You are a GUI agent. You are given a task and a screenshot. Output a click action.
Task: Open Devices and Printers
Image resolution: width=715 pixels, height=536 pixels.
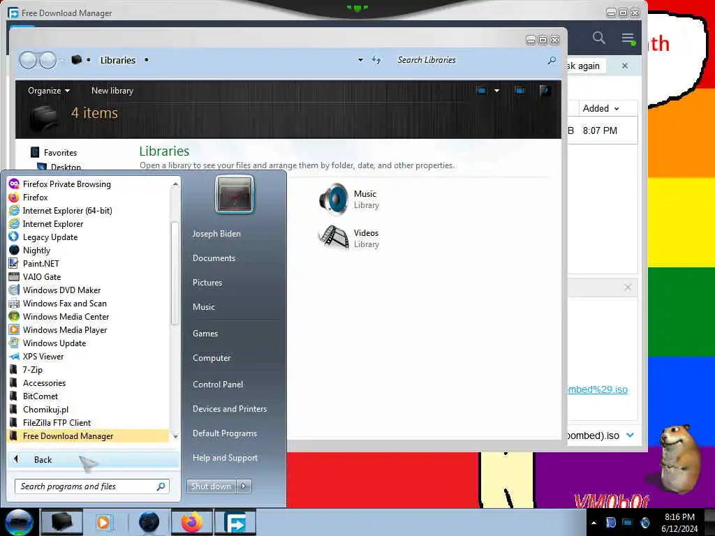[x=229, y=409]
